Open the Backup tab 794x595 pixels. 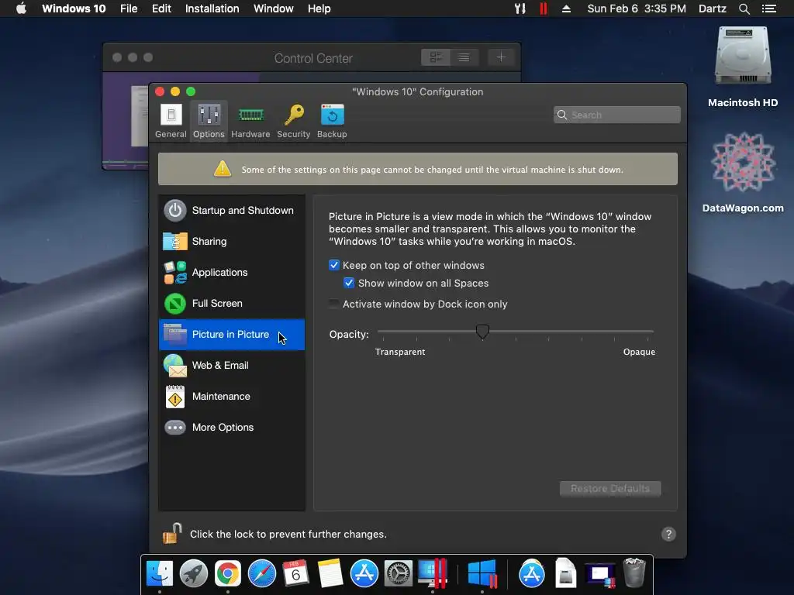coord(332,122)
